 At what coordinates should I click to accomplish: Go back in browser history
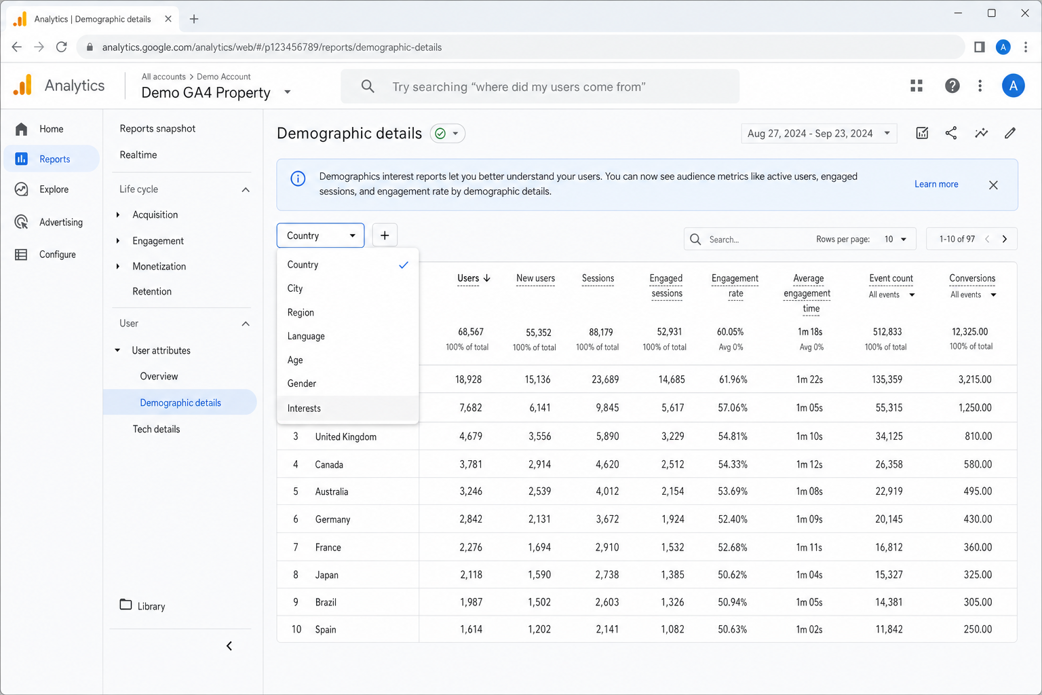tap(17, 47)
